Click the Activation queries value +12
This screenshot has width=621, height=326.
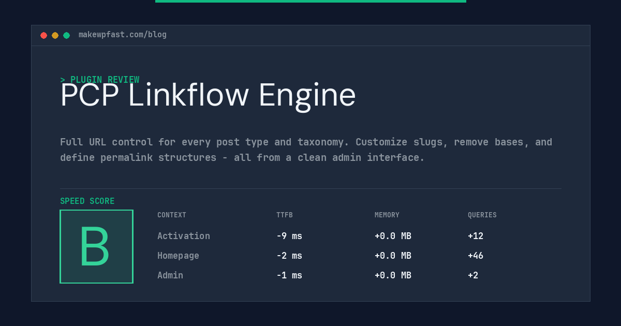(x=476, y=236)
